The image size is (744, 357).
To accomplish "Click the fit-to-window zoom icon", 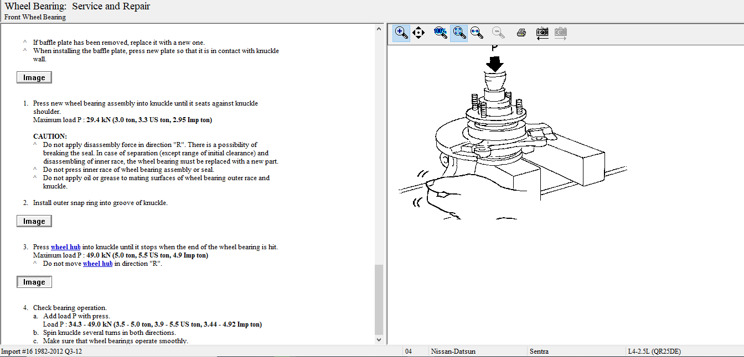I will tap(459, 33).
